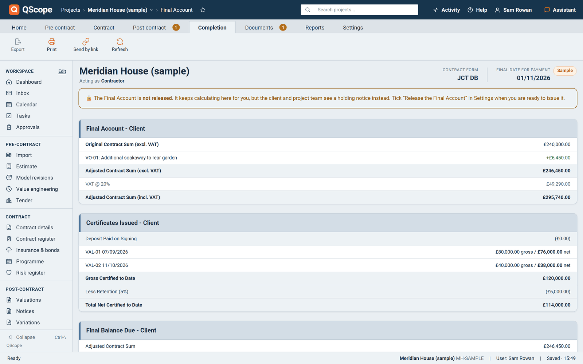Screen dimensions: 583x364
Task: Open Sam Rowan user menu
Action: [513, 10]
